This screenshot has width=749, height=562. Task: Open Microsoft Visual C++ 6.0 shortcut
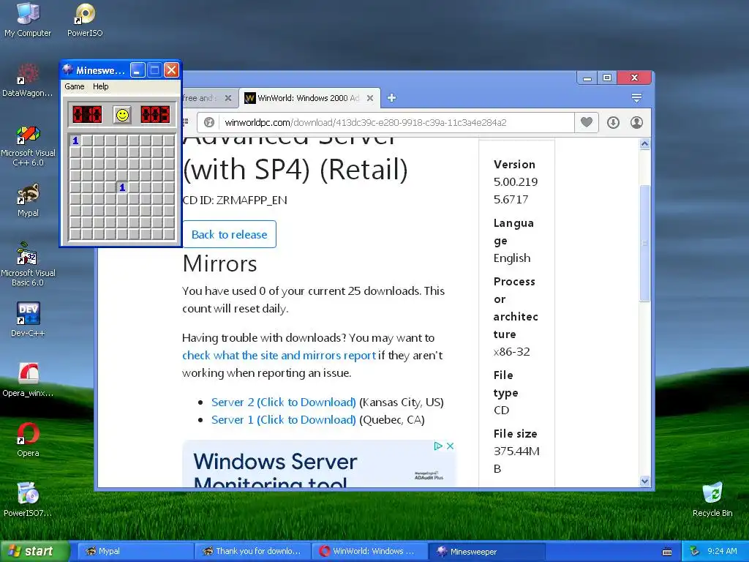28,146
